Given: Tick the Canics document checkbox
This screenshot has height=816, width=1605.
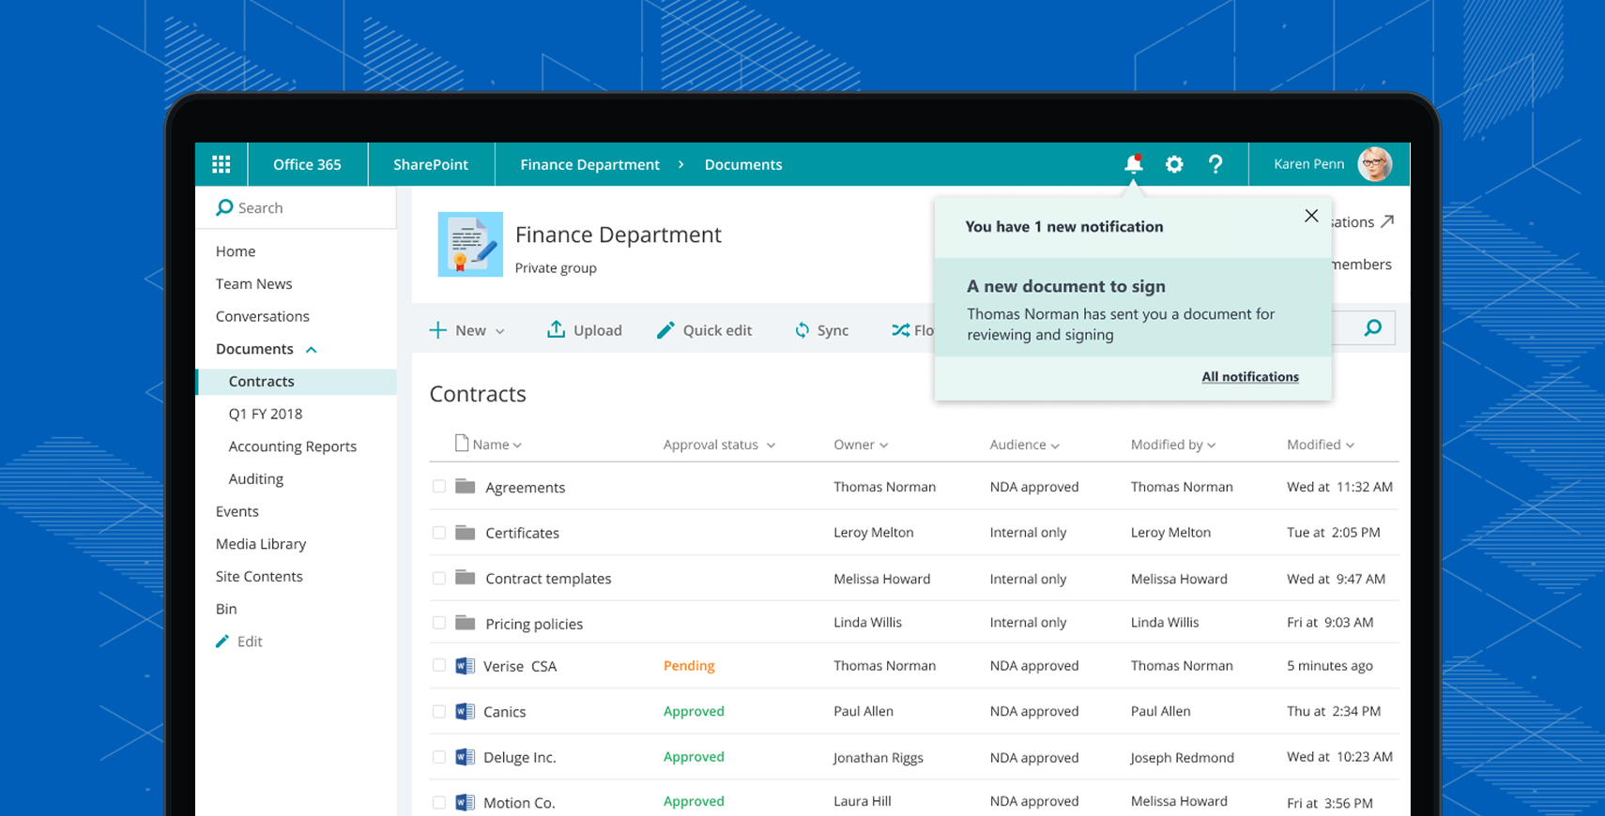Looking at the screenshot, I should (x=439, y=712).
